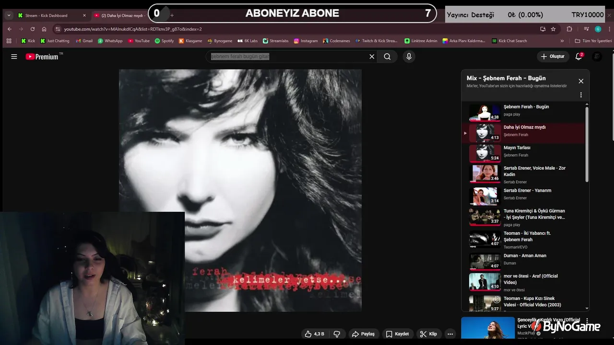Like the video with thumbs up
The image size is (614, 345).
(x=314, y=334)
